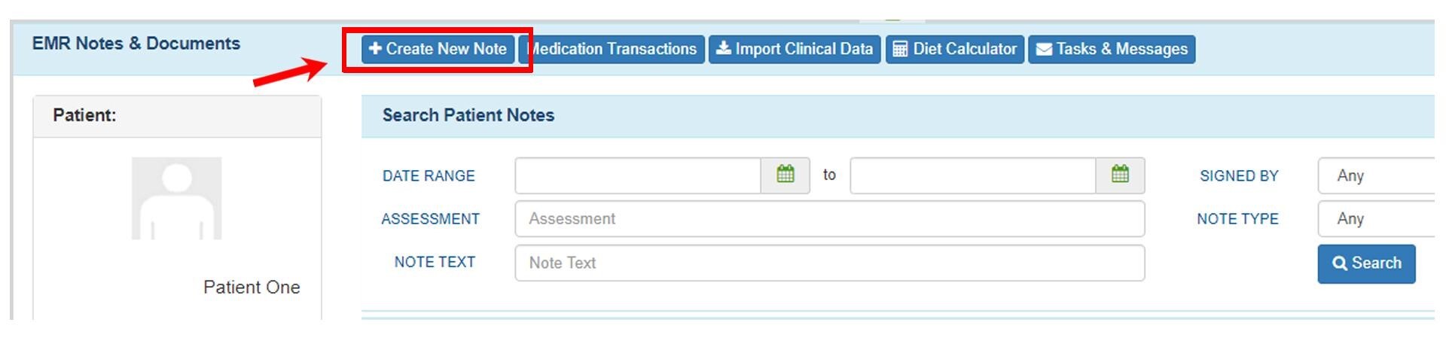Focus the Note Text search field

829,263
